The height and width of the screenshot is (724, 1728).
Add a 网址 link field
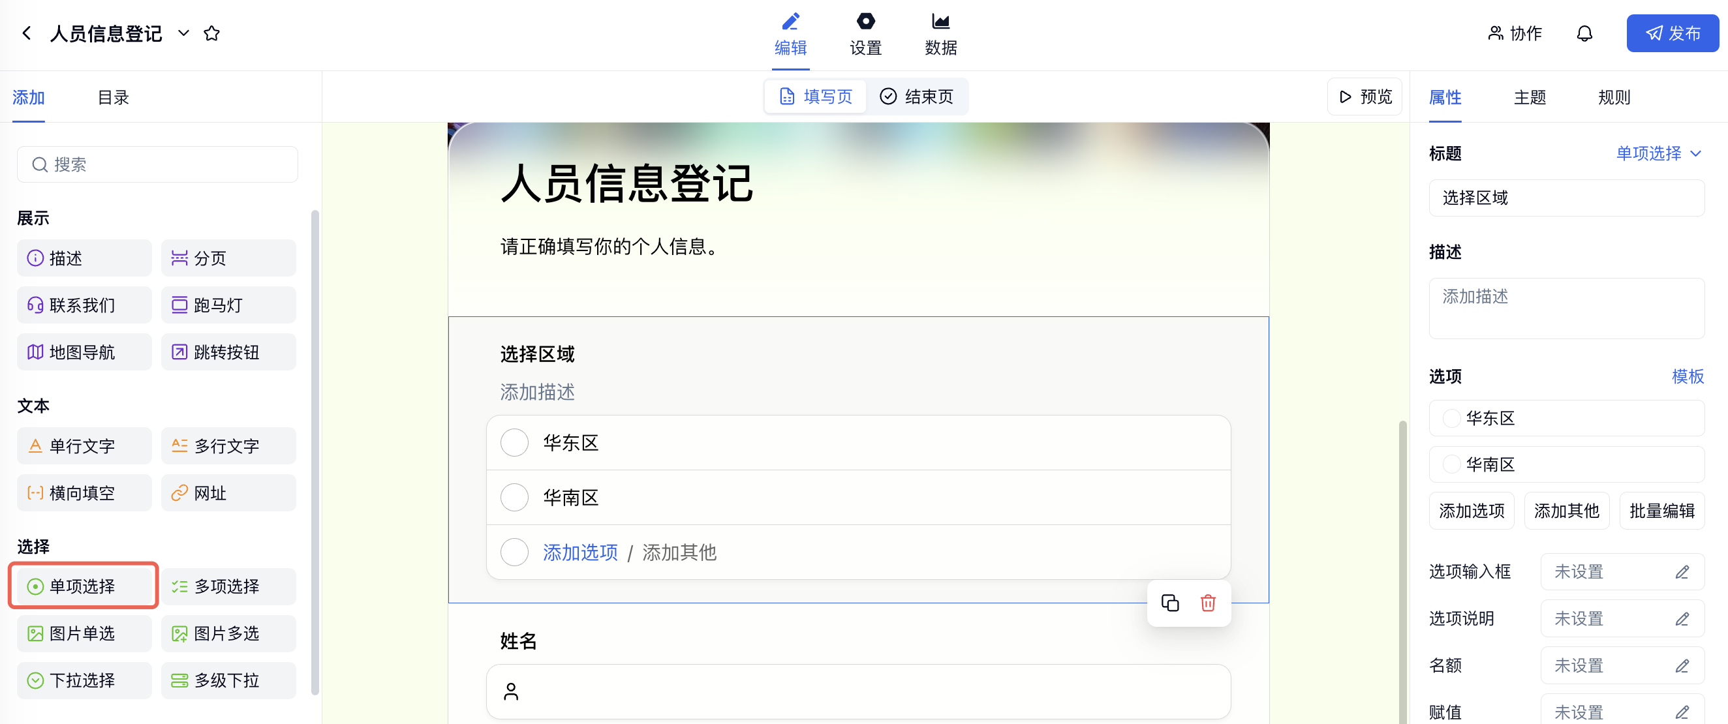click(228, 492)
